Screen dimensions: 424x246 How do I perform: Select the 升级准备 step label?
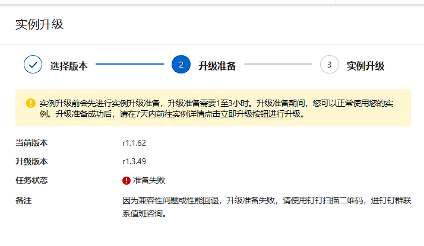[217, 66]
